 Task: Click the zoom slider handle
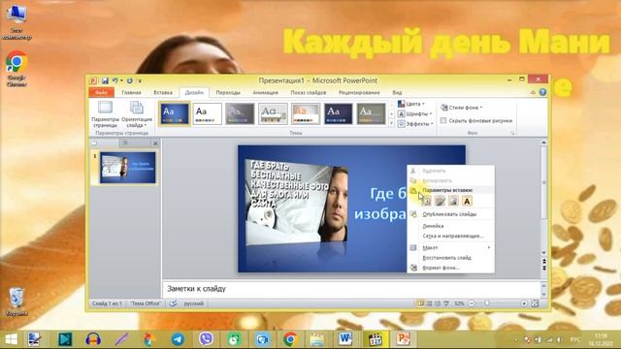[487, 303]
